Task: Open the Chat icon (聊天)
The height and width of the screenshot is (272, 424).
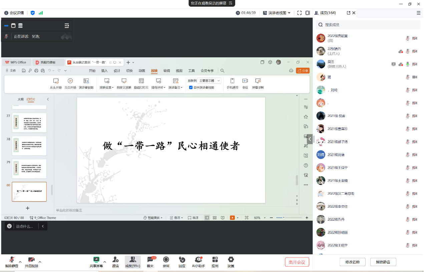Action: point(150,260)
